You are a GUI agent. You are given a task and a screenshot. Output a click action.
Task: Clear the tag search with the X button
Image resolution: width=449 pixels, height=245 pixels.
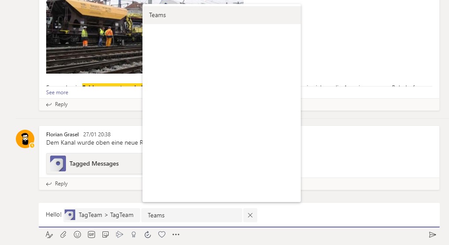[x=250, y=215]
